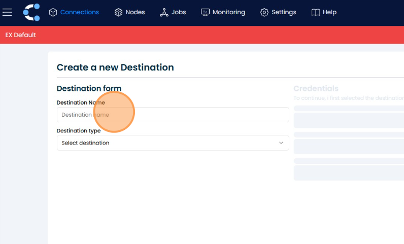404x244 pixels.
Task: Click the Destination Name label
Action: point(81,102)
